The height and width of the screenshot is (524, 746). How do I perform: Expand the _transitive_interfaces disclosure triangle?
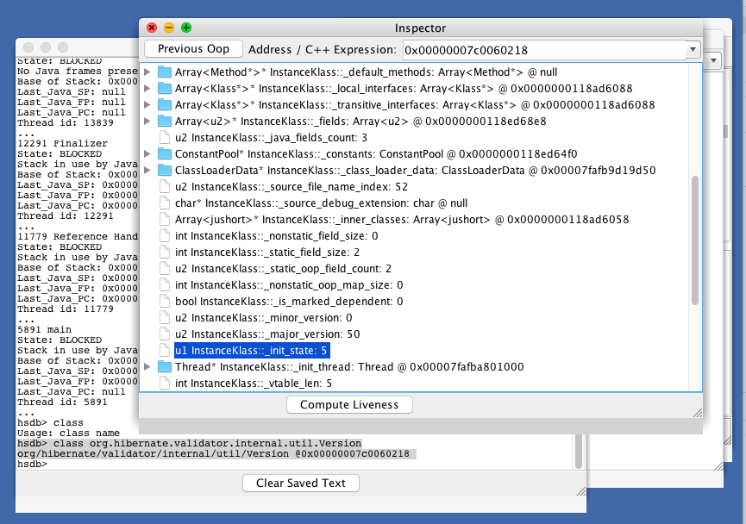(148, 105)
